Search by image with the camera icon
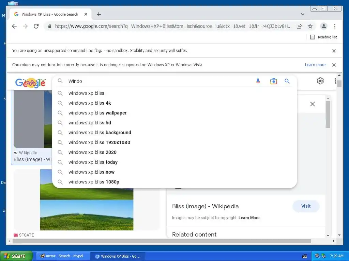 [274, 81]
